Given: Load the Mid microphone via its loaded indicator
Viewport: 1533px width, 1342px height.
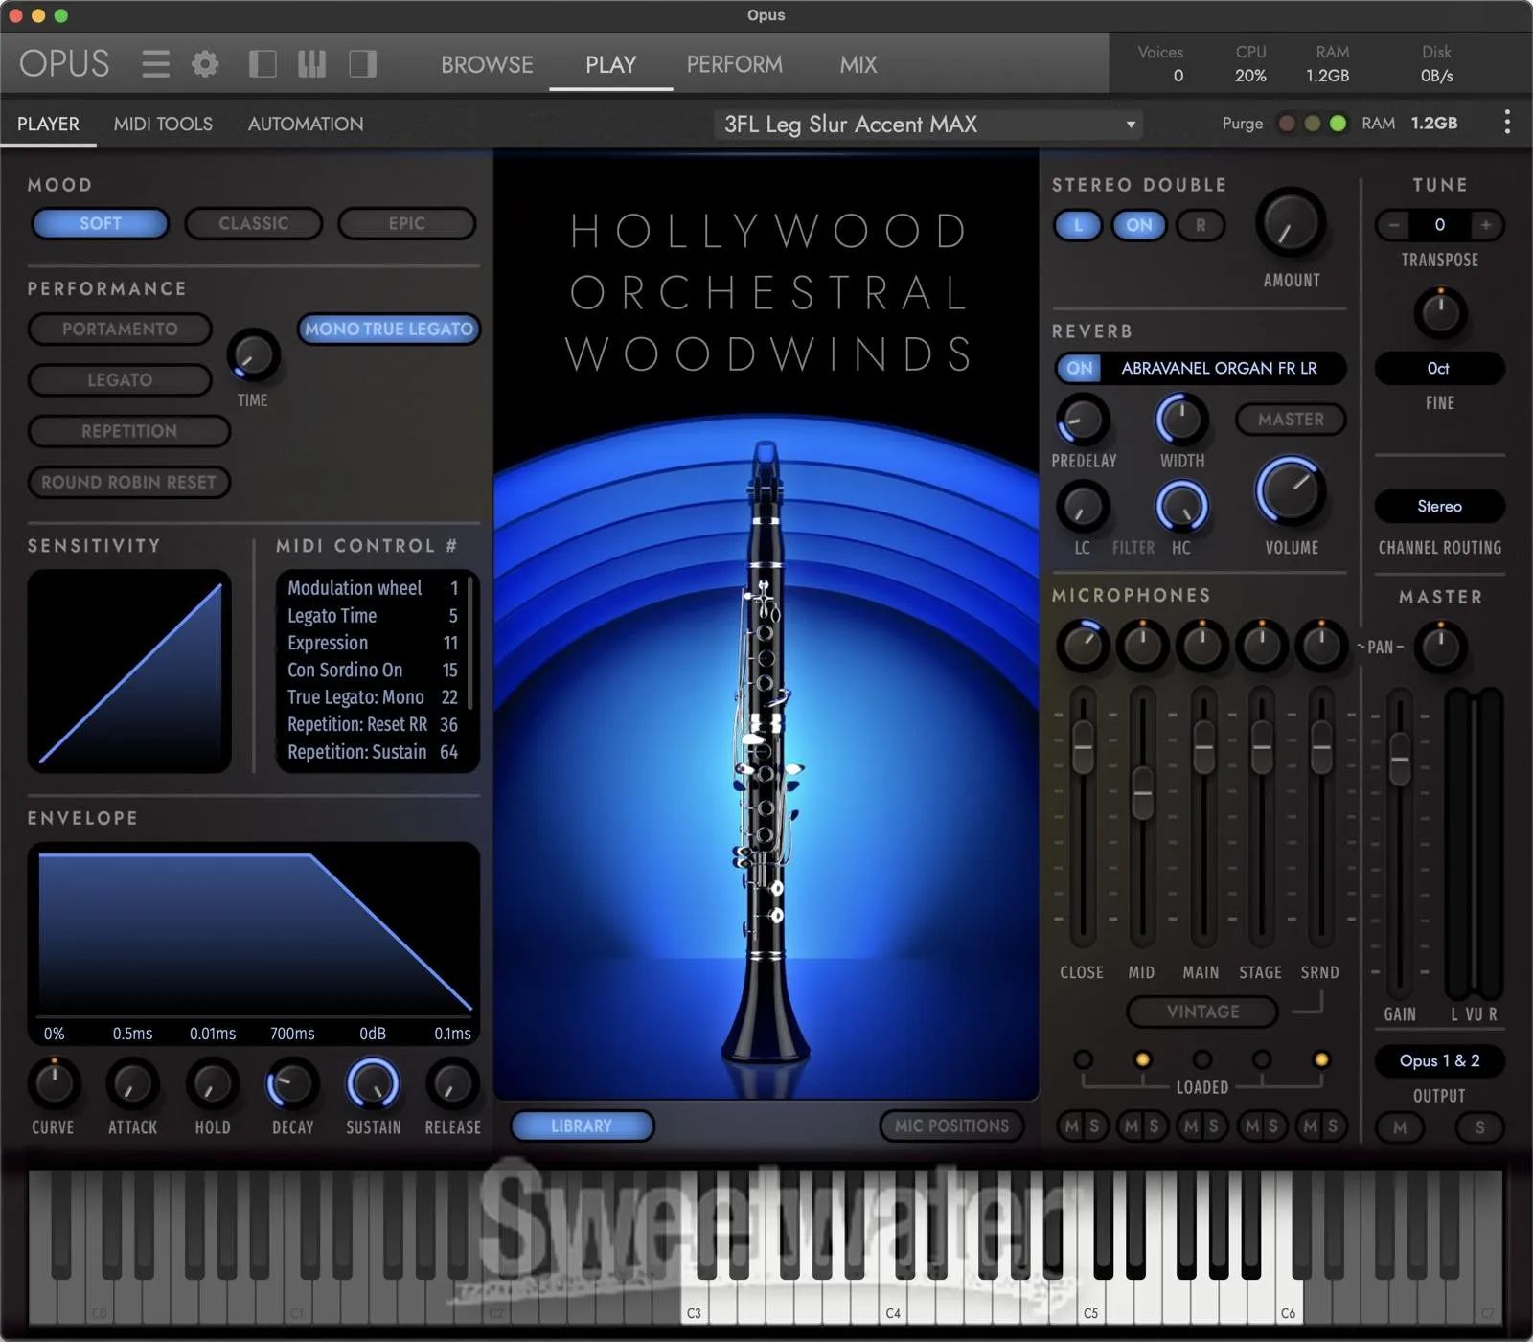Looking at the screenshot, I should pyautogui.click(x=1142, y=1059).
